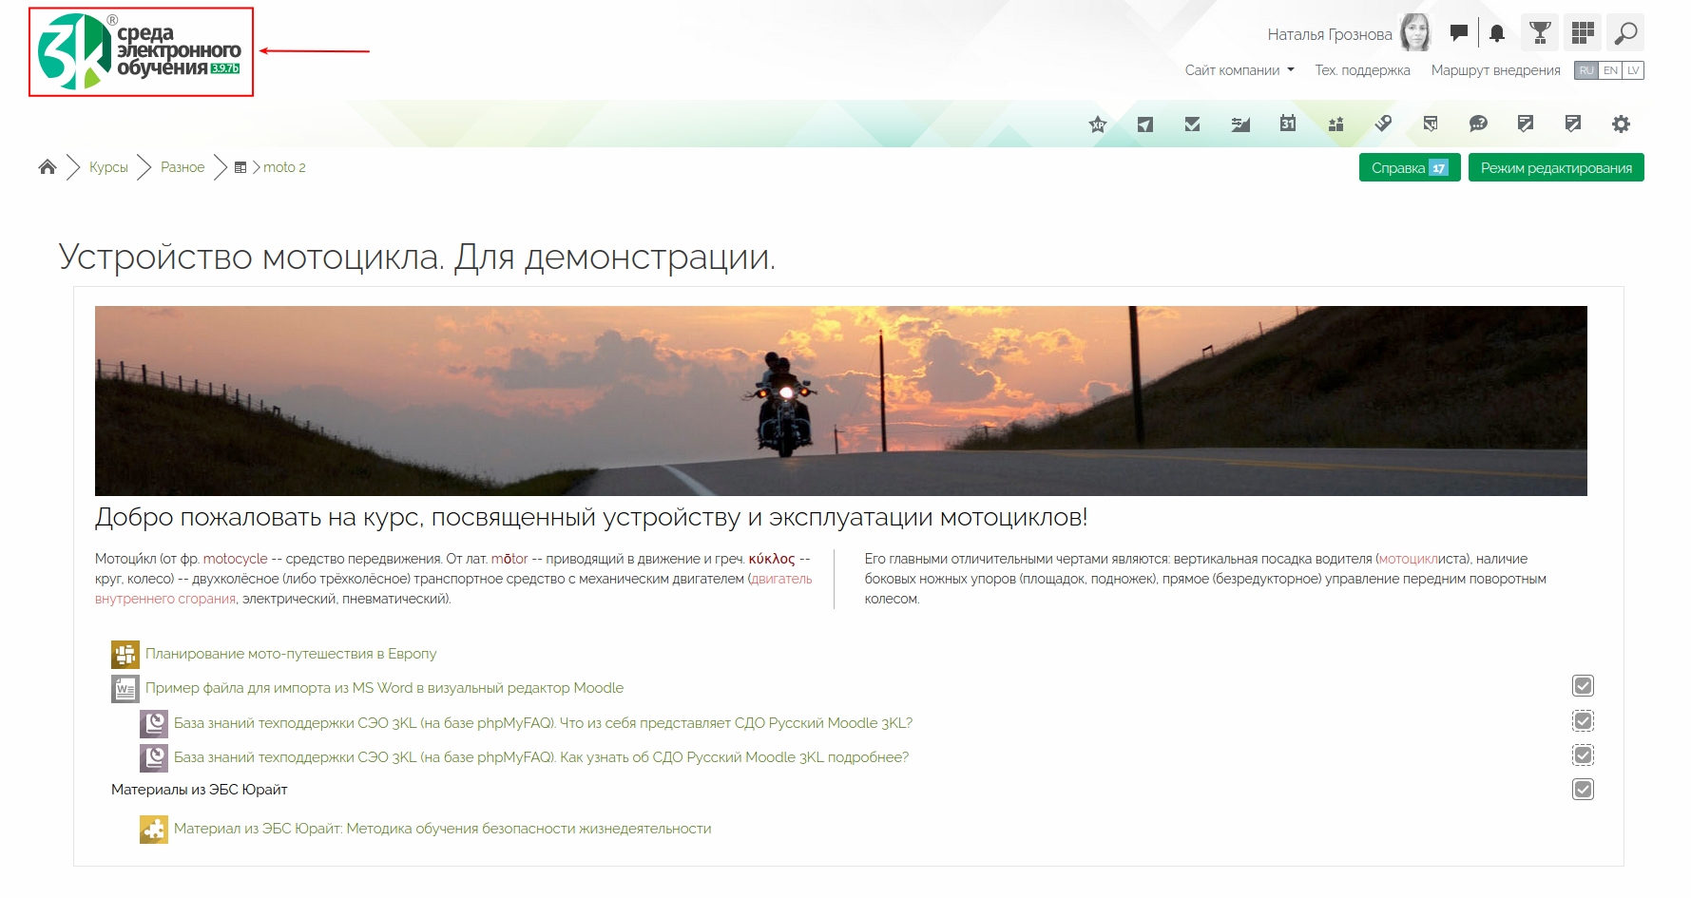The height and width of the screenshot is (898, 1691).
Task: Open Планирование мото-путешествия в Европу link
Action: click(291, 654)
